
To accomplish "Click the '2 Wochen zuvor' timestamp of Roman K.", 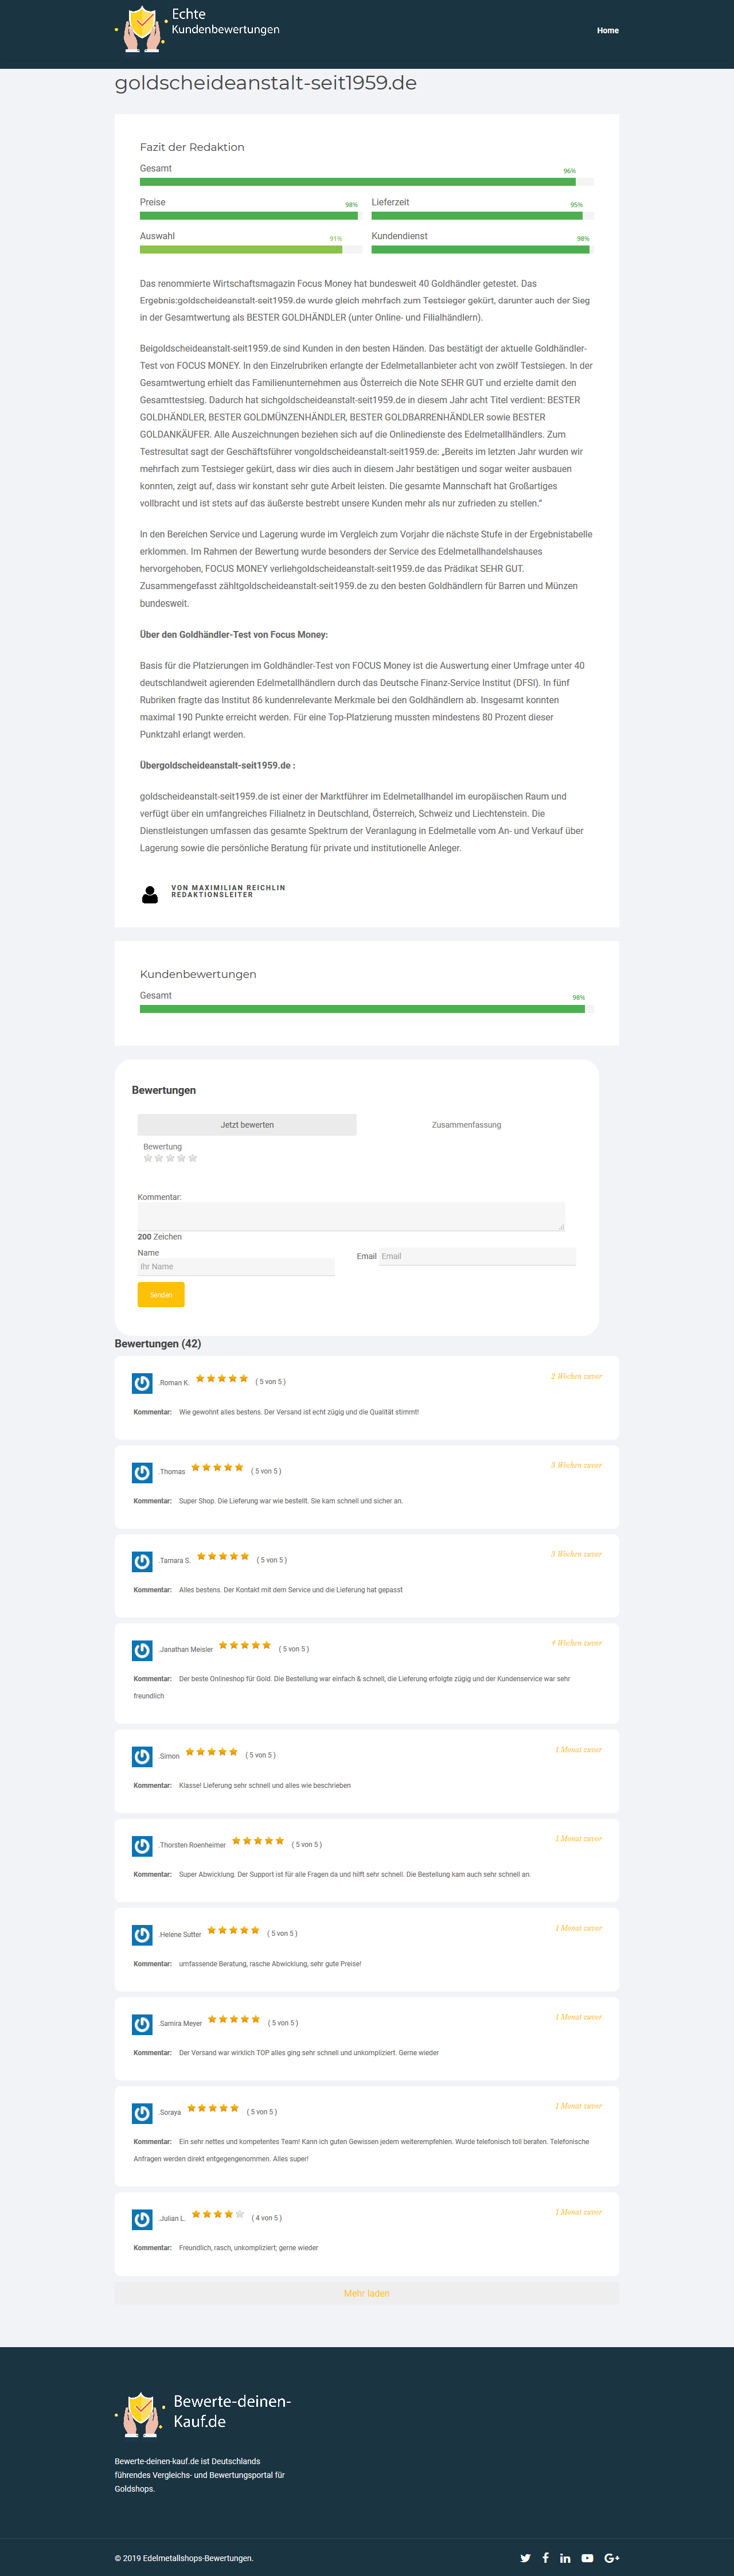I will 576,1377.
